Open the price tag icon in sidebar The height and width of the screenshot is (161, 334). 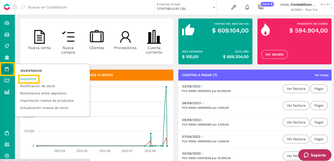[7, 46]
